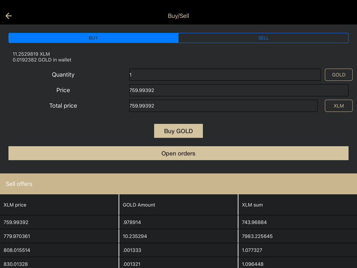Select GOLD amount .001321
Image resolution: width=357 pixels, height=268 pixels.
[x=131, y=264]
